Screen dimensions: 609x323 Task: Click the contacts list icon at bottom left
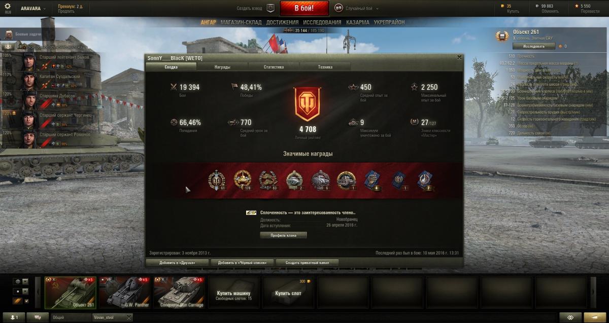pyautogui.click(x=13, y=317)
